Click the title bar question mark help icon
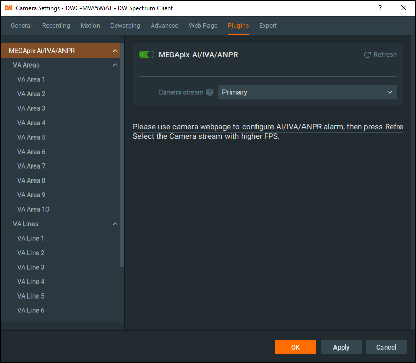The width and height of the screenshot is (416, 363). tap(380, 8)
